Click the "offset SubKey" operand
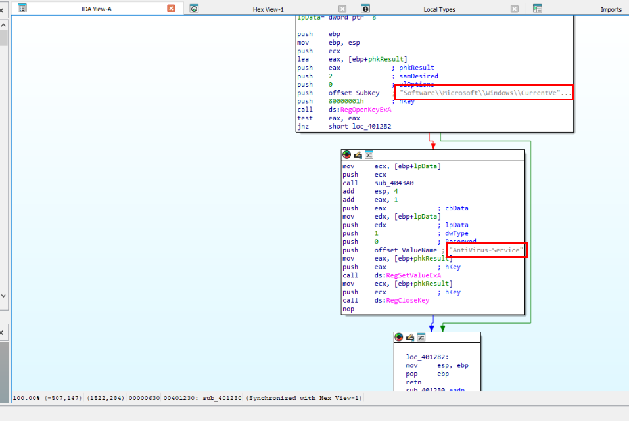 354,93
